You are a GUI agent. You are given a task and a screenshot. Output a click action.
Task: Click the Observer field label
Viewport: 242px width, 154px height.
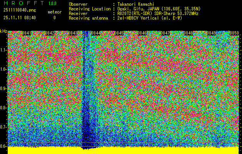[x=78, y=4]
